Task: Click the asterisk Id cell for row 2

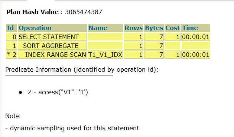Action: [x=12, y=55]
